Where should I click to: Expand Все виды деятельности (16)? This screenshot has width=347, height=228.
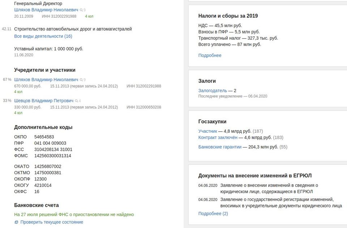click(x=43, y=36)
